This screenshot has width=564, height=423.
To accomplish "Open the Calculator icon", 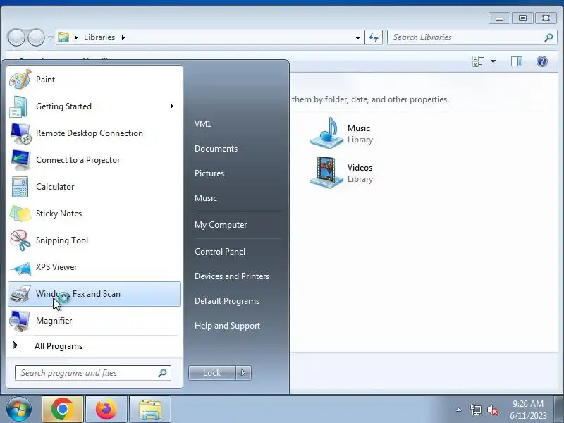I will [20, 187].
